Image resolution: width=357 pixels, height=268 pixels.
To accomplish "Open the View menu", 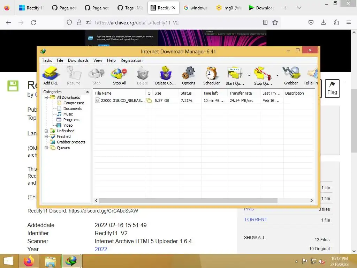I will (x=98, y=60).
